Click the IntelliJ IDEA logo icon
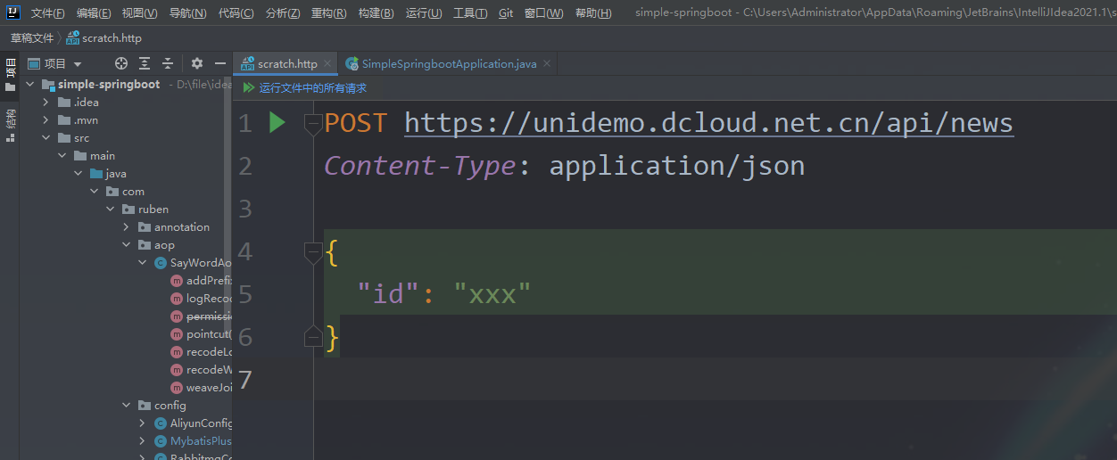Viewport: 1117px width, 460px height. [x=12, y=12]
